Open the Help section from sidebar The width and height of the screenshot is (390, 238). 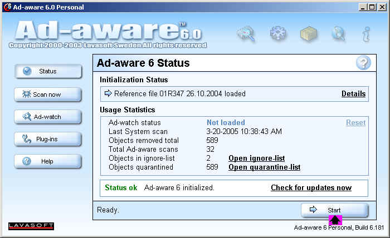pos(48,161)
